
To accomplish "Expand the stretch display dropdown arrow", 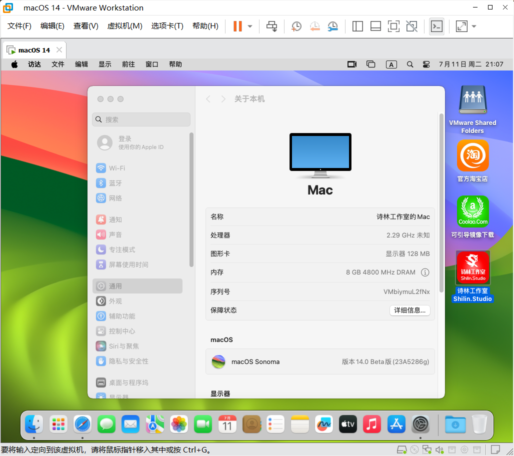I will [x=474, y=26].
